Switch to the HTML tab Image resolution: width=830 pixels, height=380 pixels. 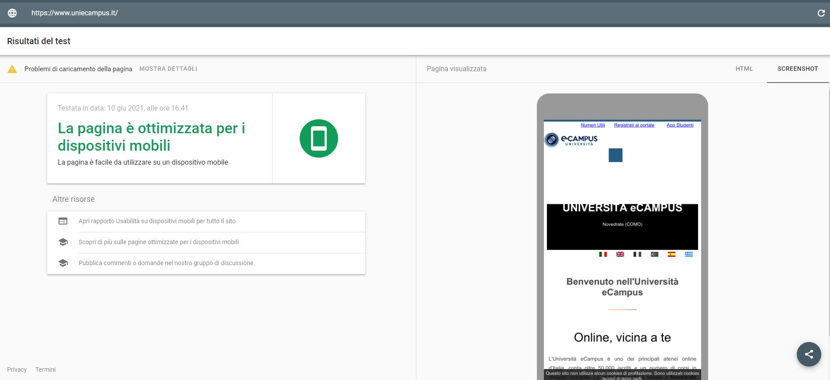pyautogui.click(x=744, y=69)
